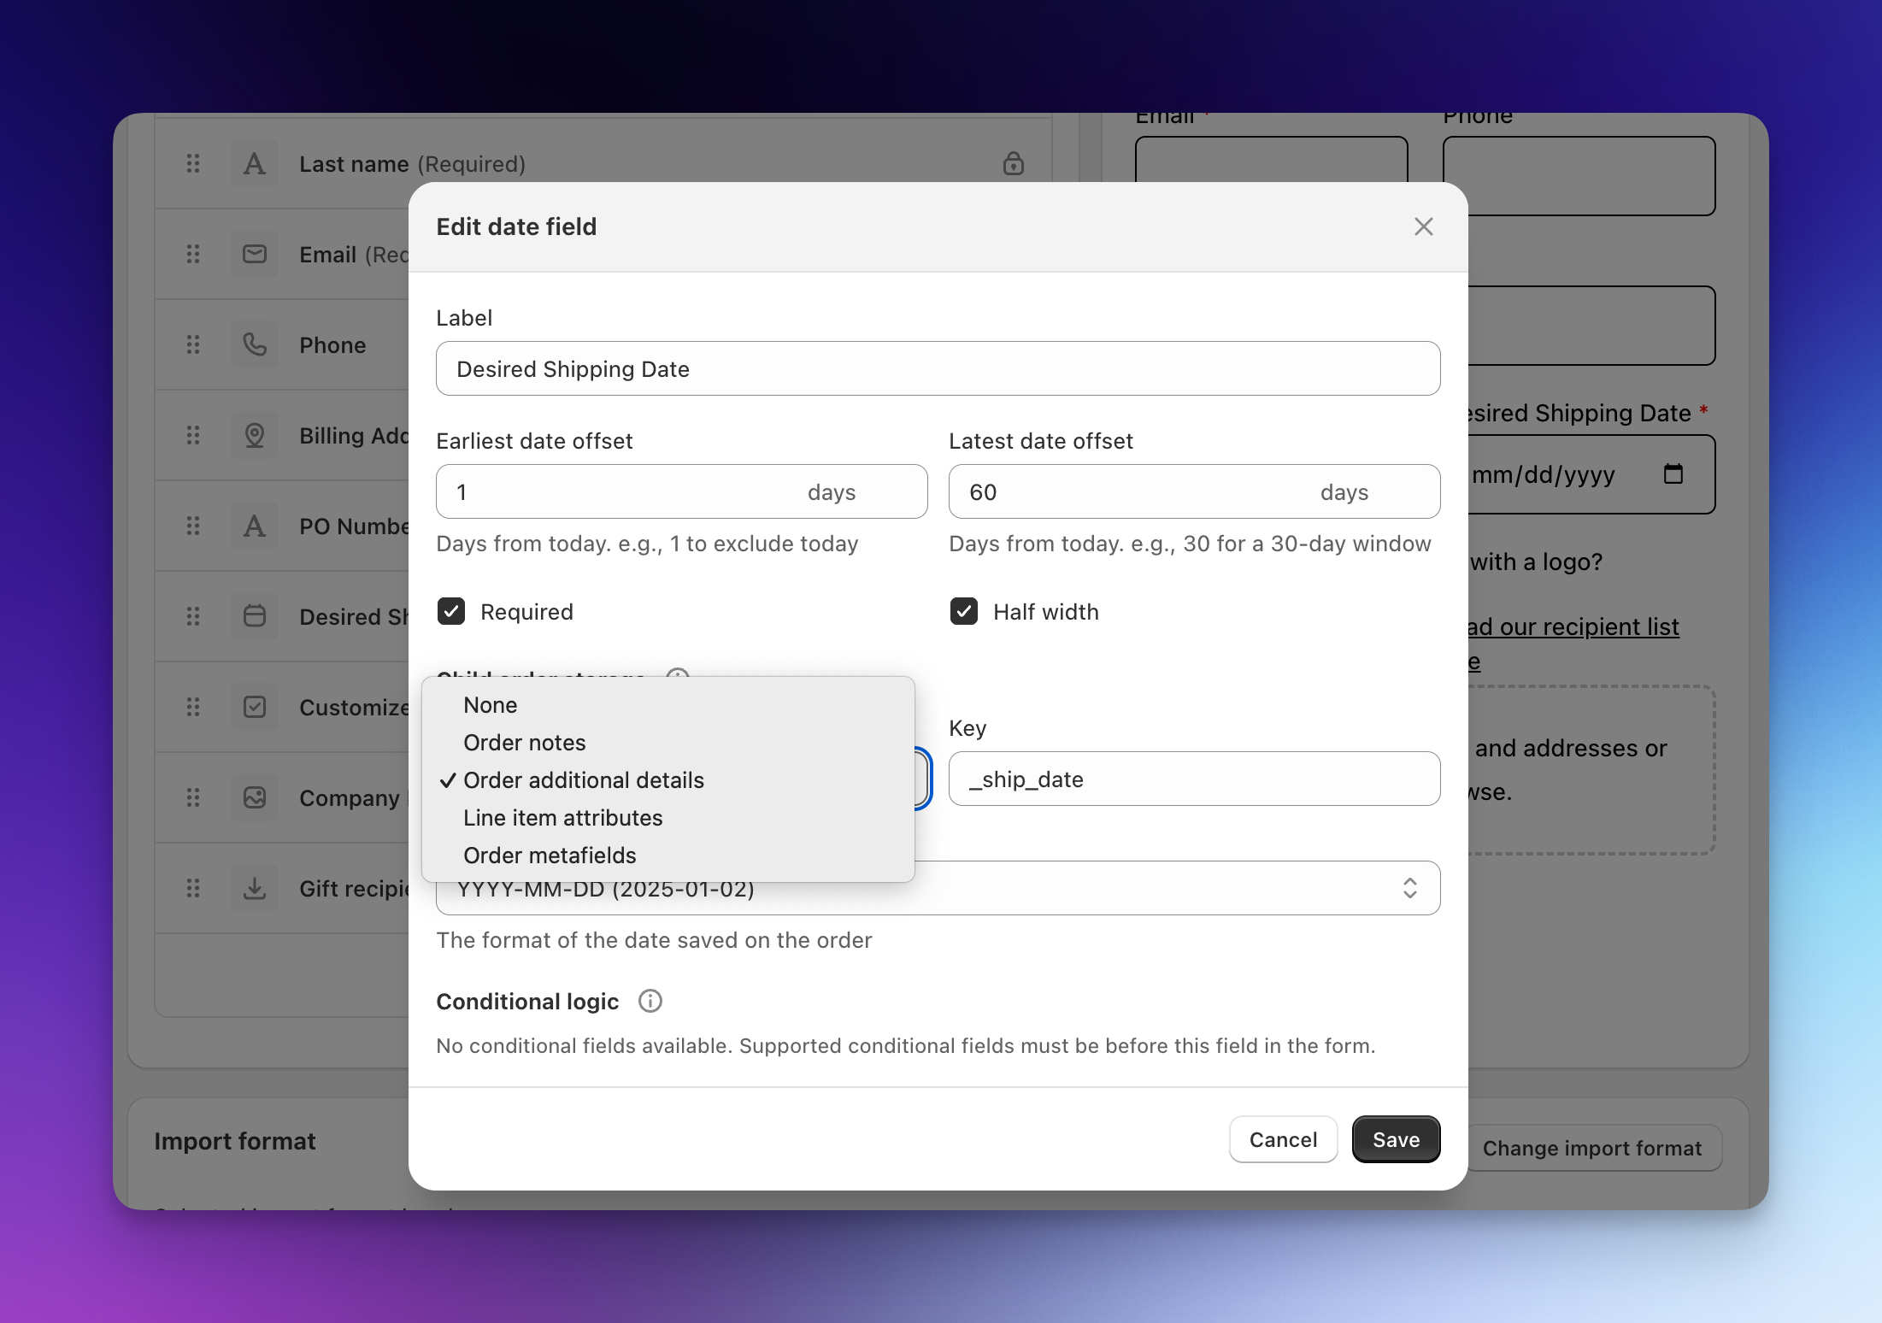1882x1323 pixels.
Task: Click drag handle of Gift recipients row
Action: (193, 888)
